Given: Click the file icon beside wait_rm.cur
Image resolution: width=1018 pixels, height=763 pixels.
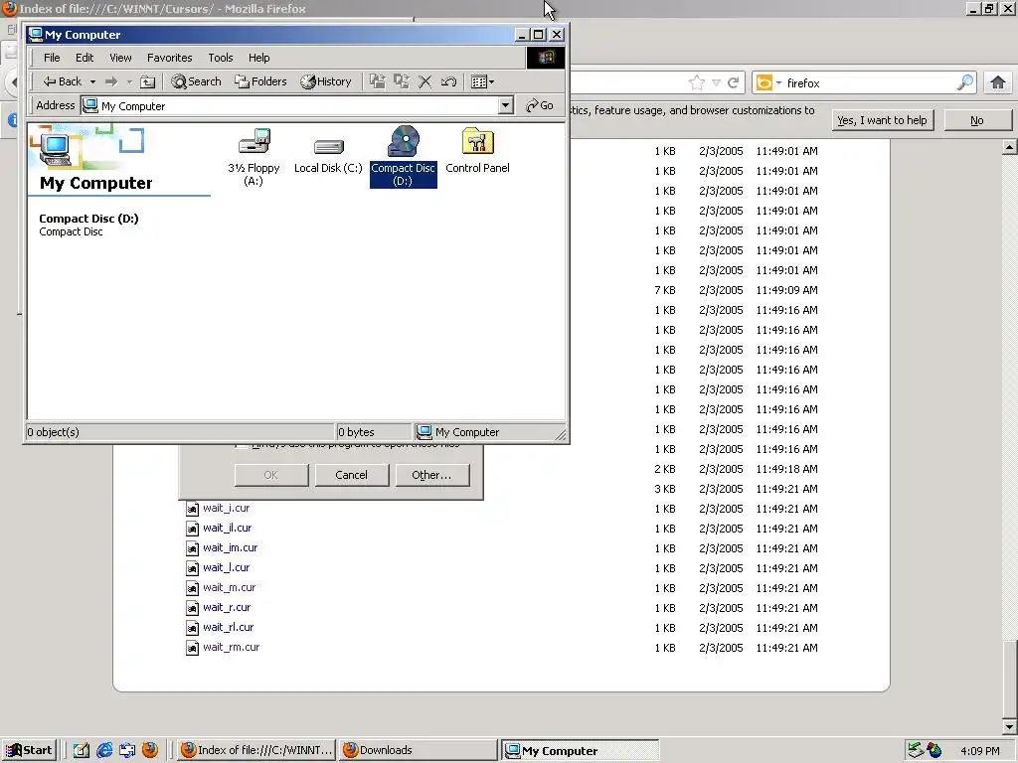Looking at the screenshot, I should pos(192,648).
